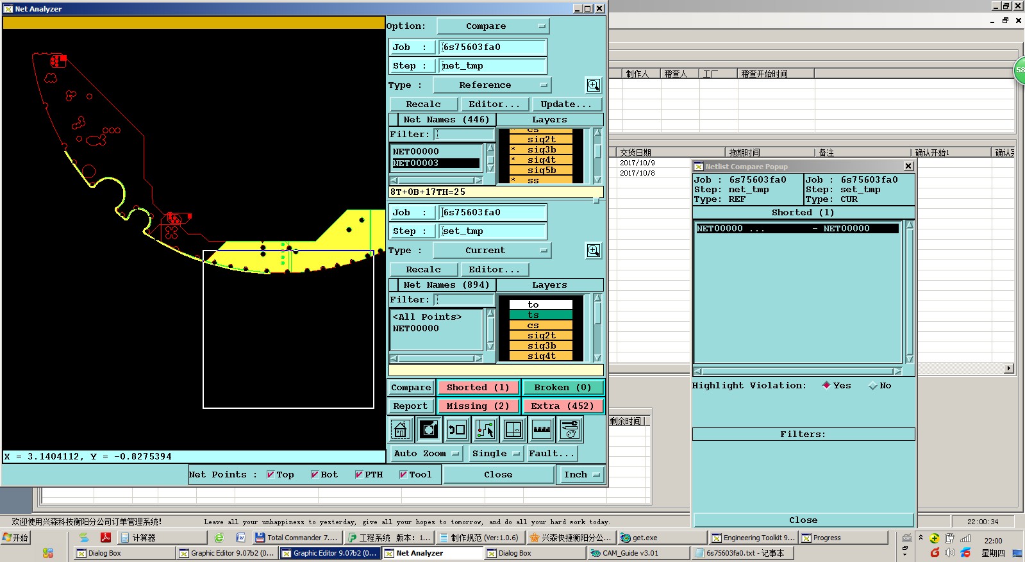Screen dimensions: 1025x562
Task: Open the Fault... button
Action: pos(552,454)
